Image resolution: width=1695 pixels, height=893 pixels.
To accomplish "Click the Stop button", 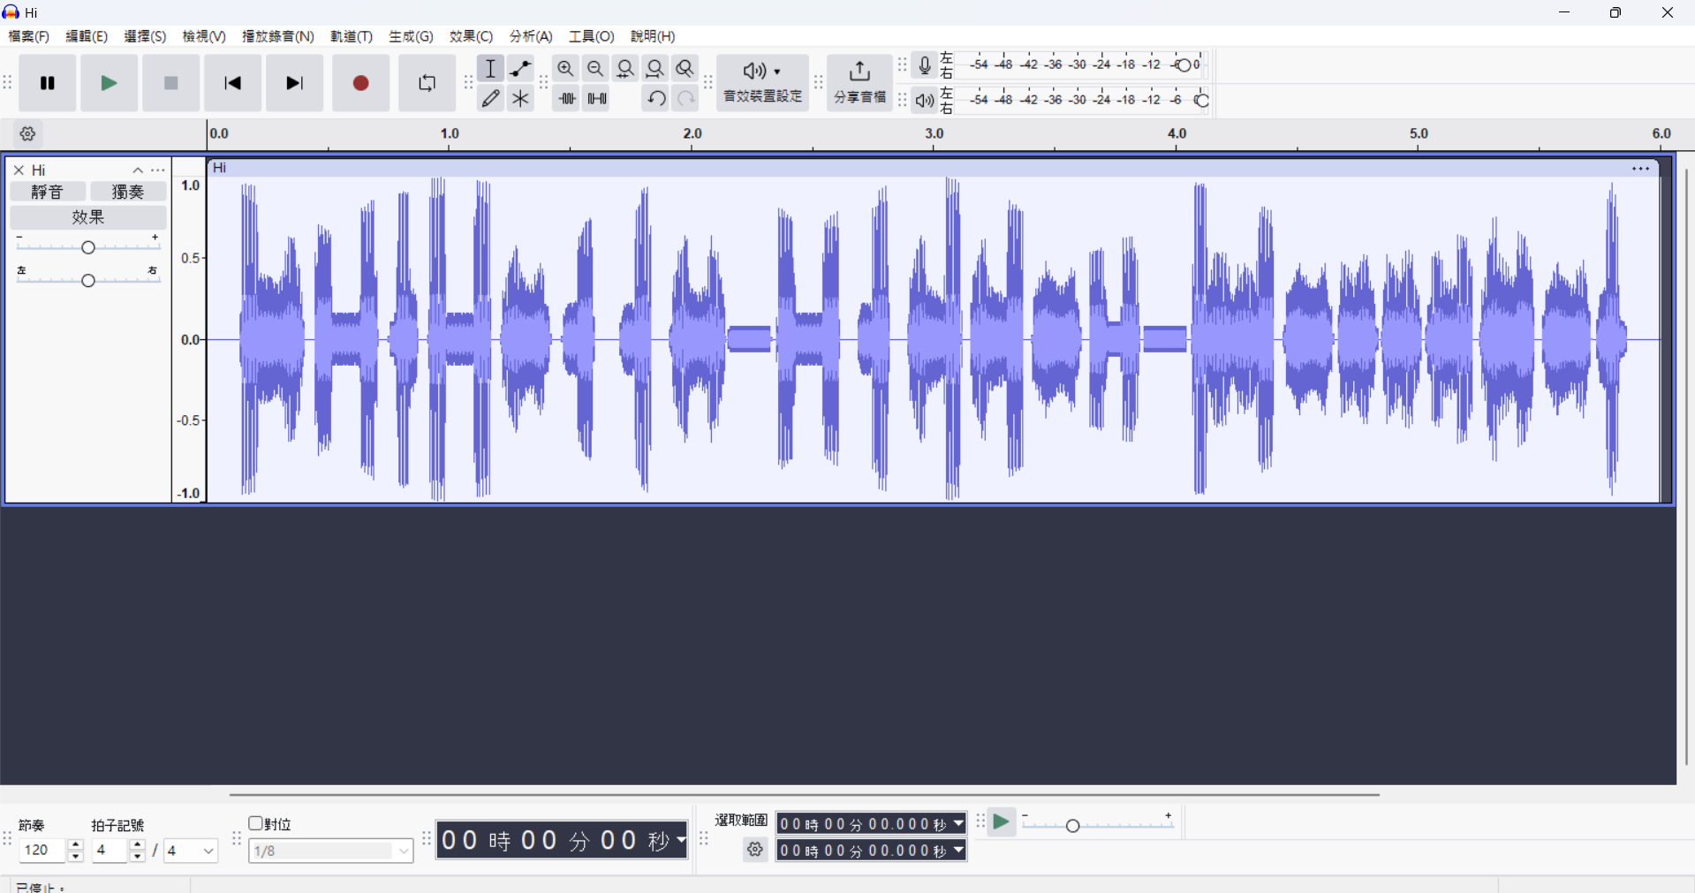I will click(x=171, y=83).
